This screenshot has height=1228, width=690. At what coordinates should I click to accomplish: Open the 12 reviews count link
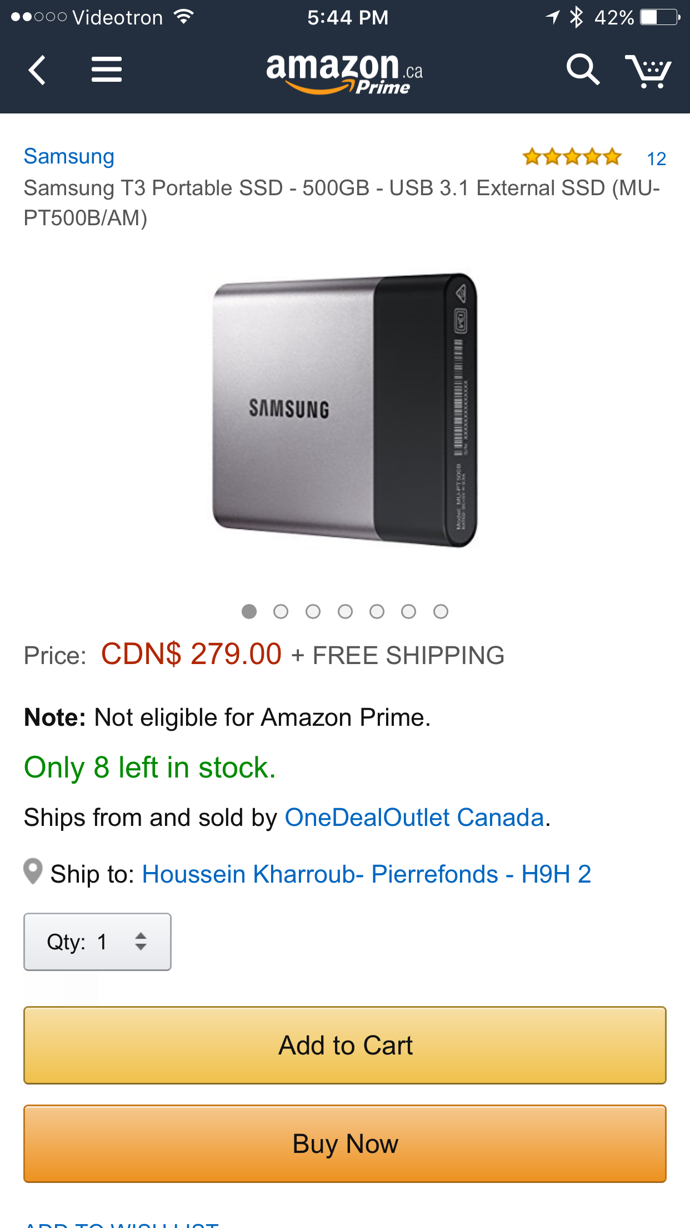pyautogui.click(x=656, y=159)
